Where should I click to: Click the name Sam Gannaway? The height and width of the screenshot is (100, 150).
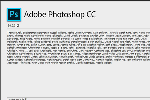(86, 60)
